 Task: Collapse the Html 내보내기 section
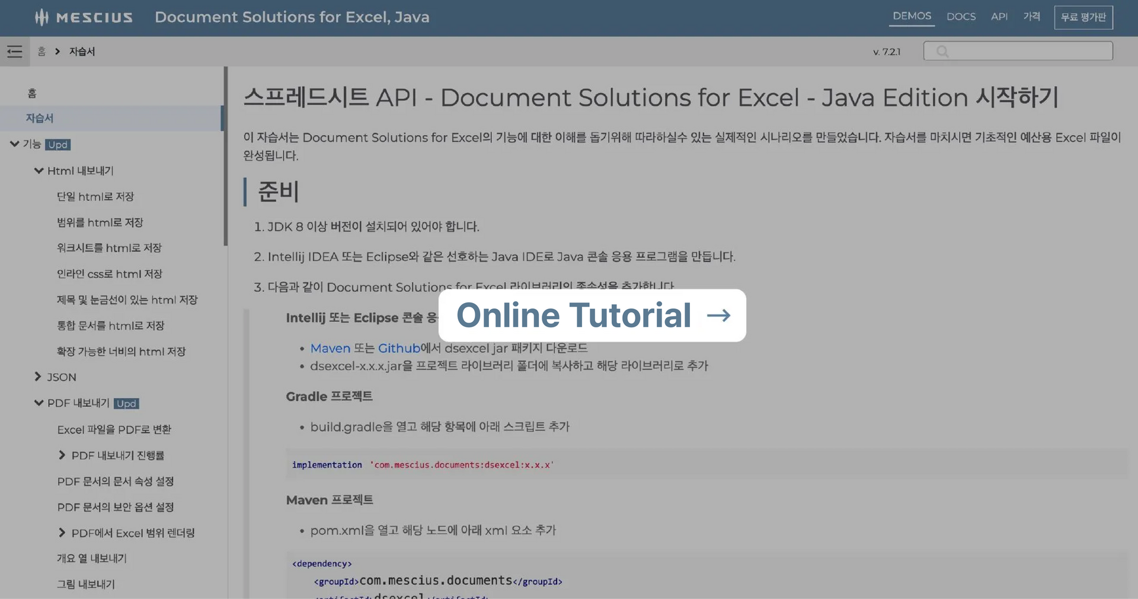39,171
